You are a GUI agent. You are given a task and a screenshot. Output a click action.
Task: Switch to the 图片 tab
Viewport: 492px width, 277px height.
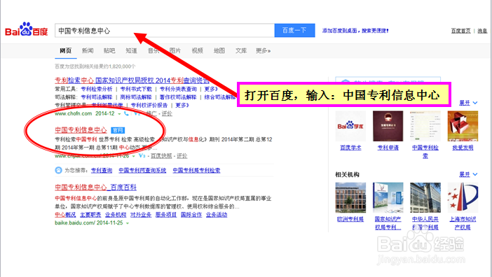tap(175, 50)
